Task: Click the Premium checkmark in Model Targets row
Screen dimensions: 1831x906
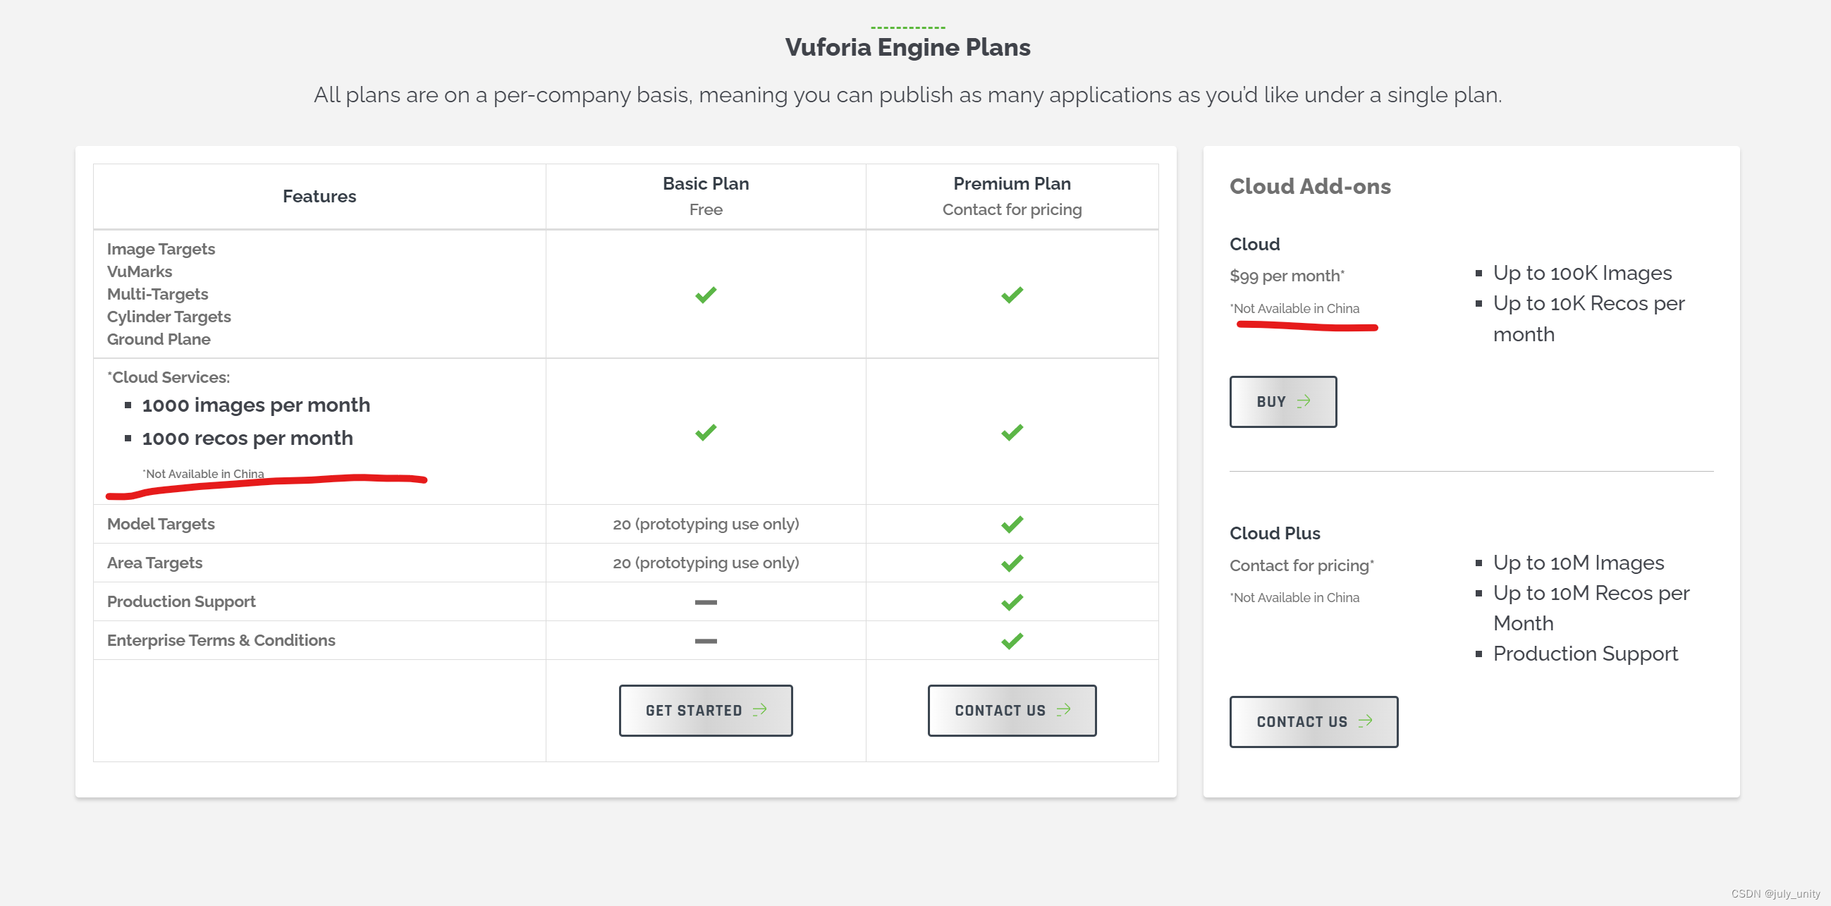Action: click(1012, 524)
